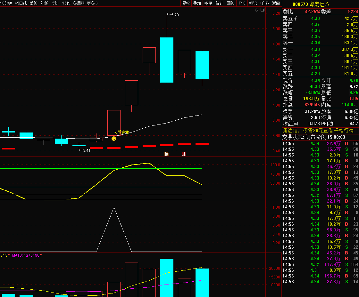Switch to the 10分钟 period tab

[x=6, y=3]
